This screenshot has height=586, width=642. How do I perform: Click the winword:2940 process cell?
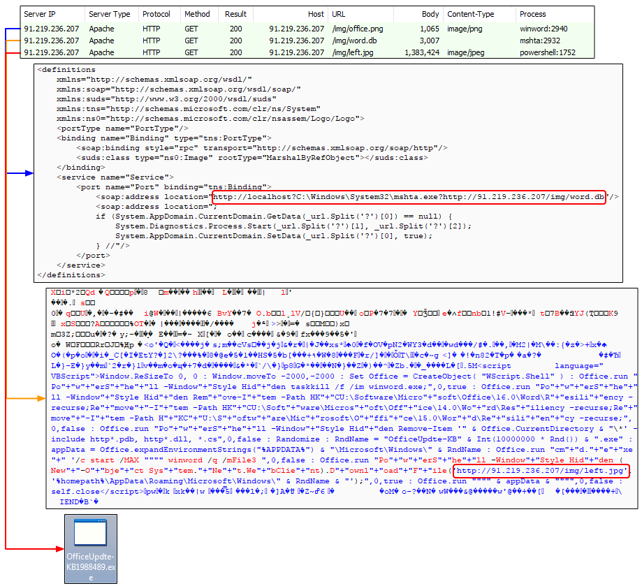click(543, 29)
